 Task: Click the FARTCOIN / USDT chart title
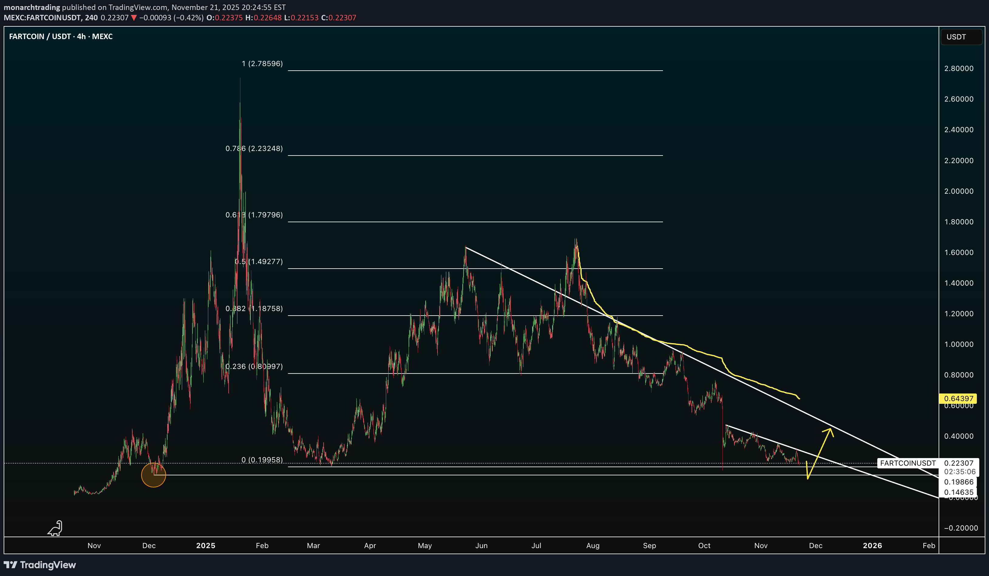61,36
